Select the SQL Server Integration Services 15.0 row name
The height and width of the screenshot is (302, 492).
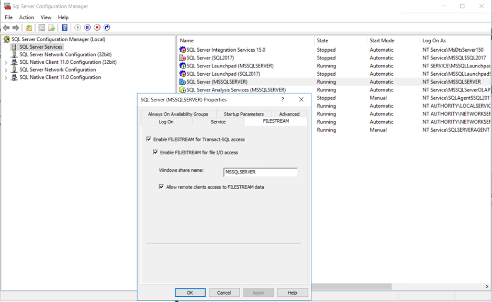pos(226,50)
